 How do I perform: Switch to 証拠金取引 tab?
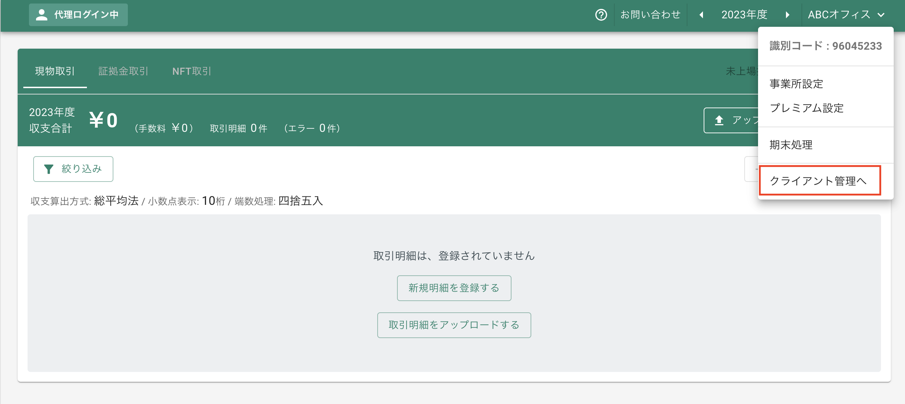(123, 71)
